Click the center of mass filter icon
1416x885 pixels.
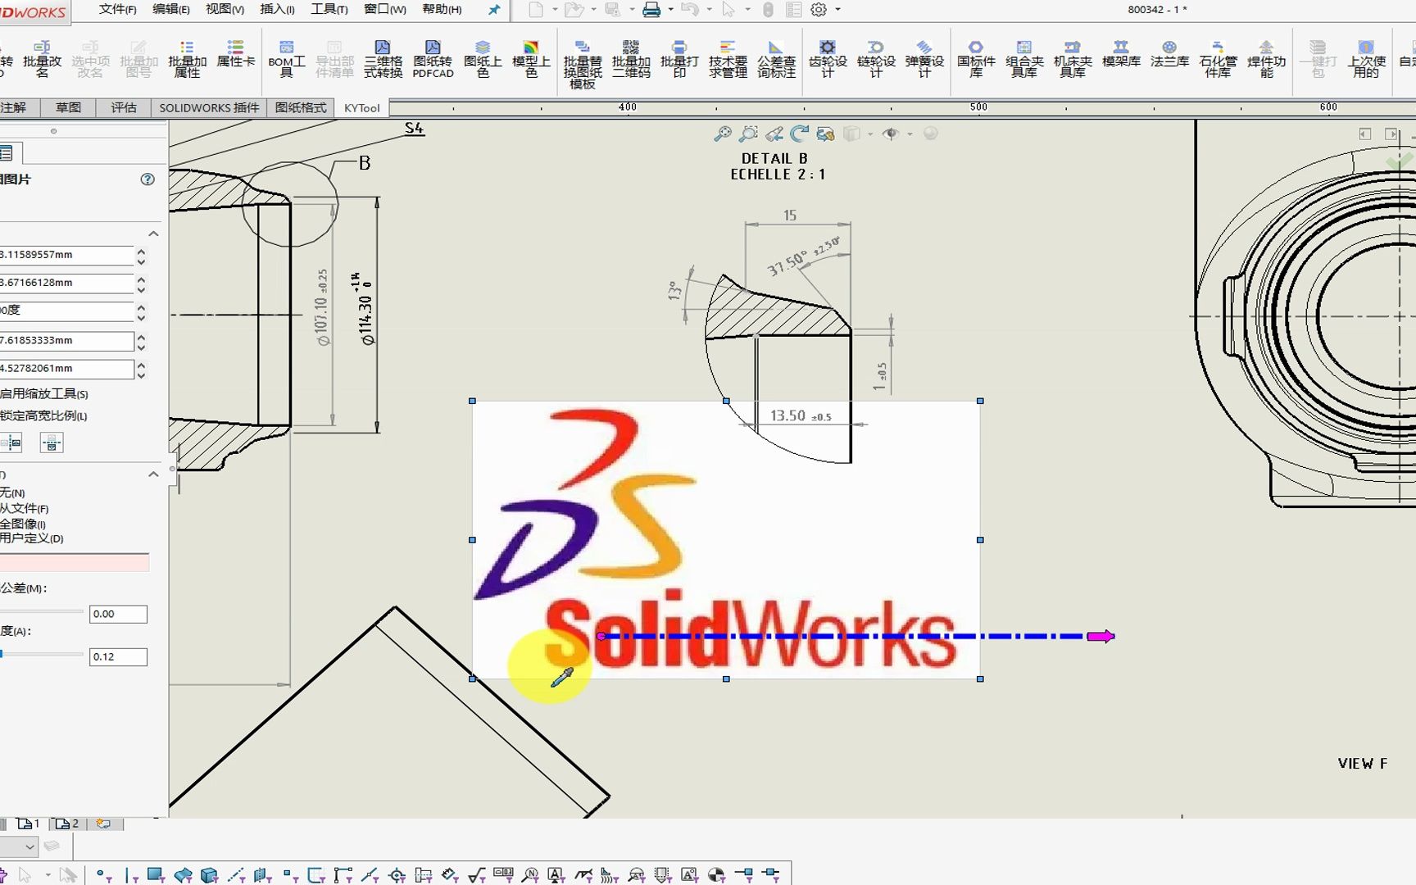pos(716,875)
